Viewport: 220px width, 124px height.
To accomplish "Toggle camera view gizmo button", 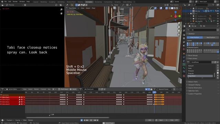I will [179, 31].
